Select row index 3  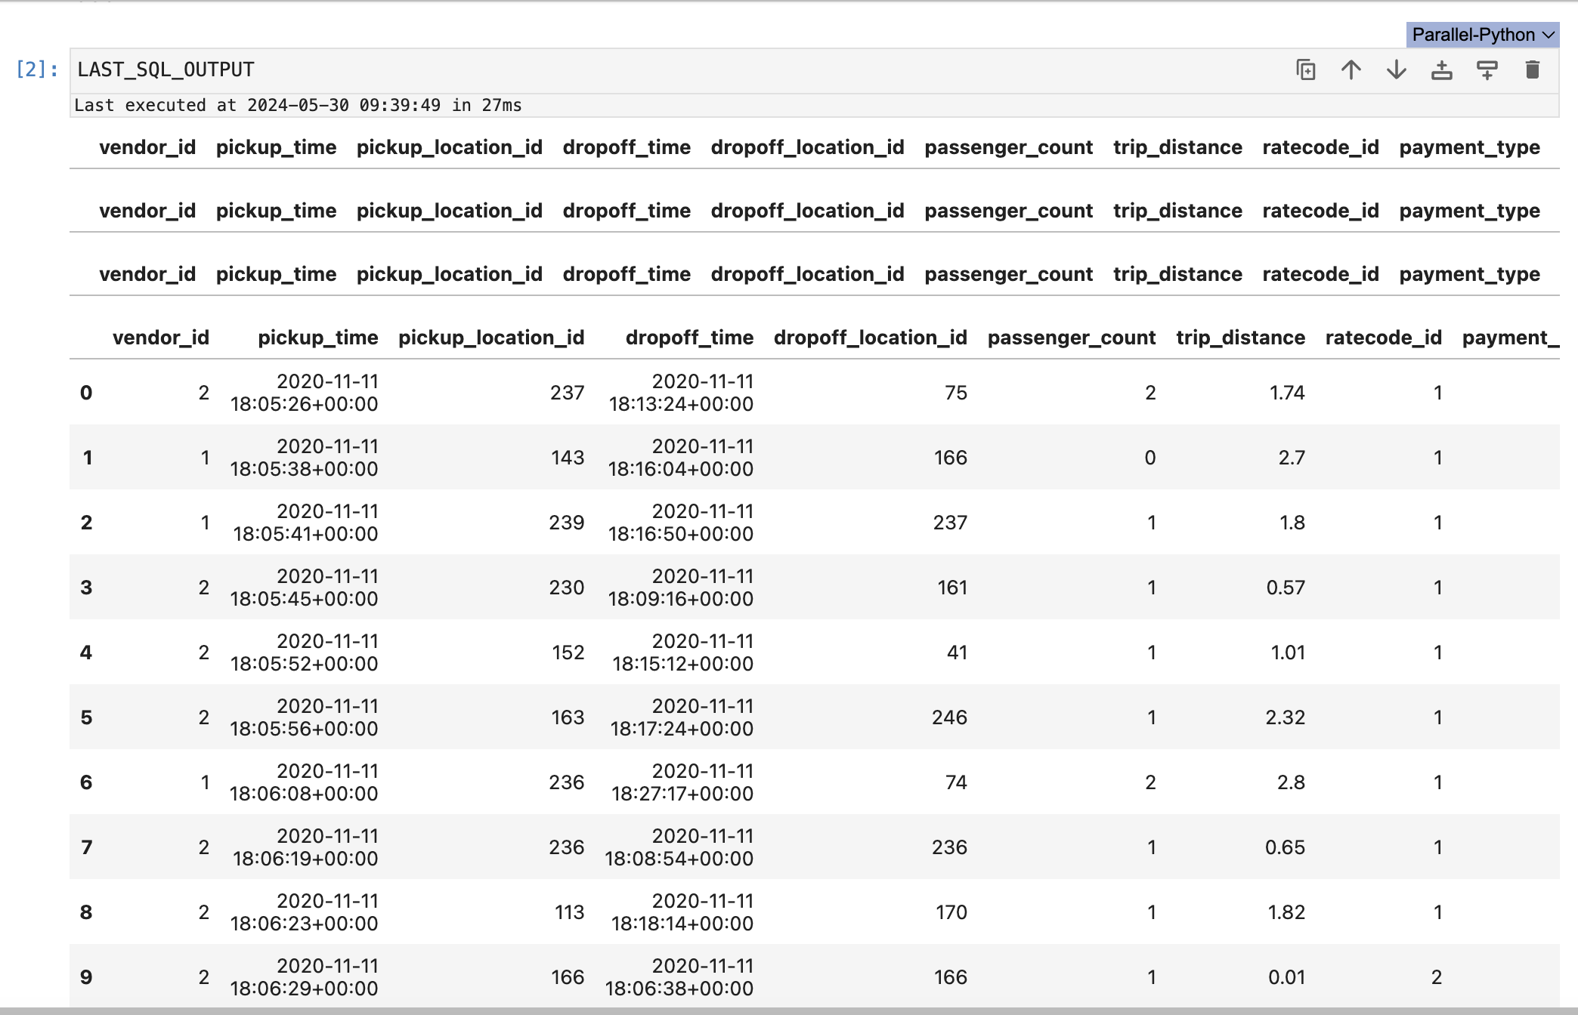[87, 588]
